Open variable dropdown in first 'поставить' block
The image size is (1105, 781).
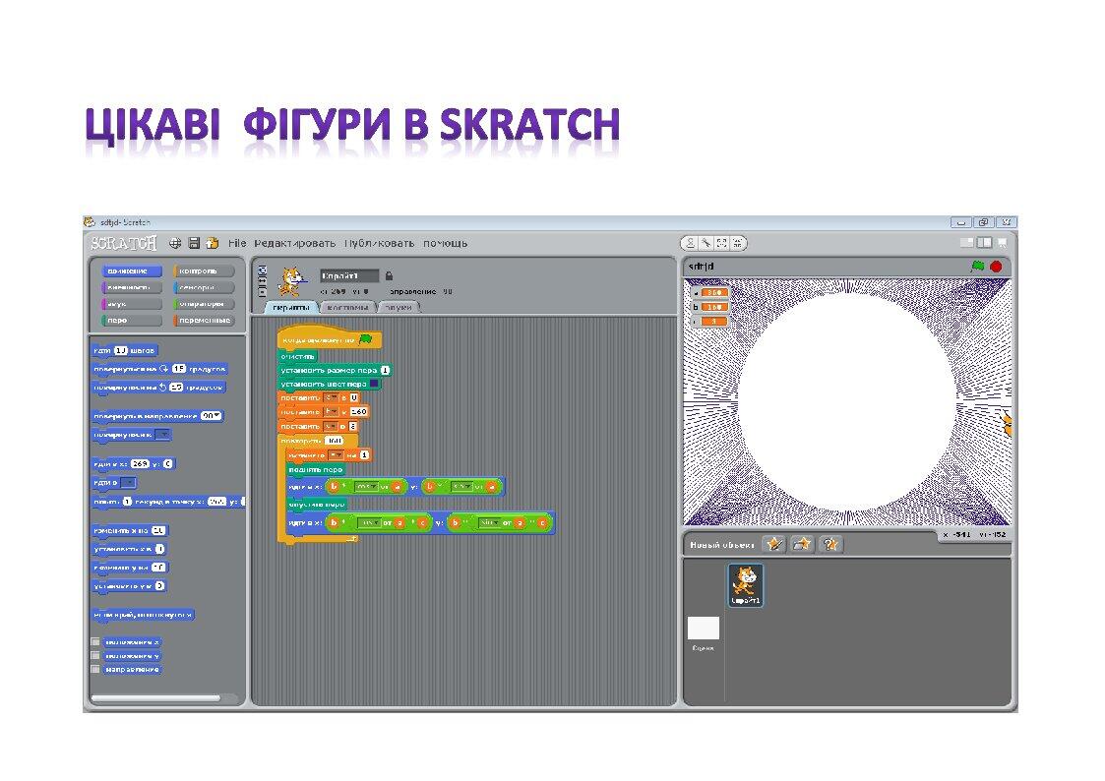coord(331,398)
